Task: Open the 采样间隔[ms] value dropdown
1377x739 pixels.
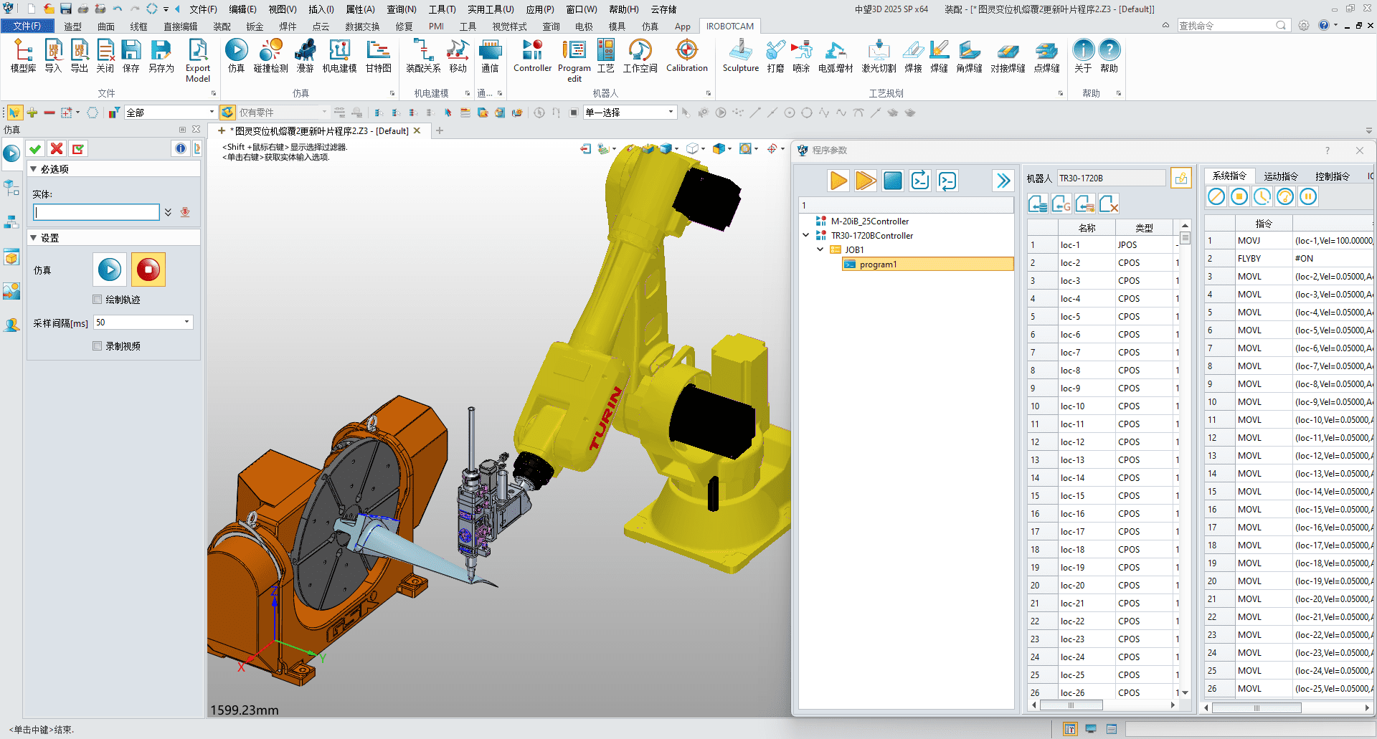Action: pos(187,323)
